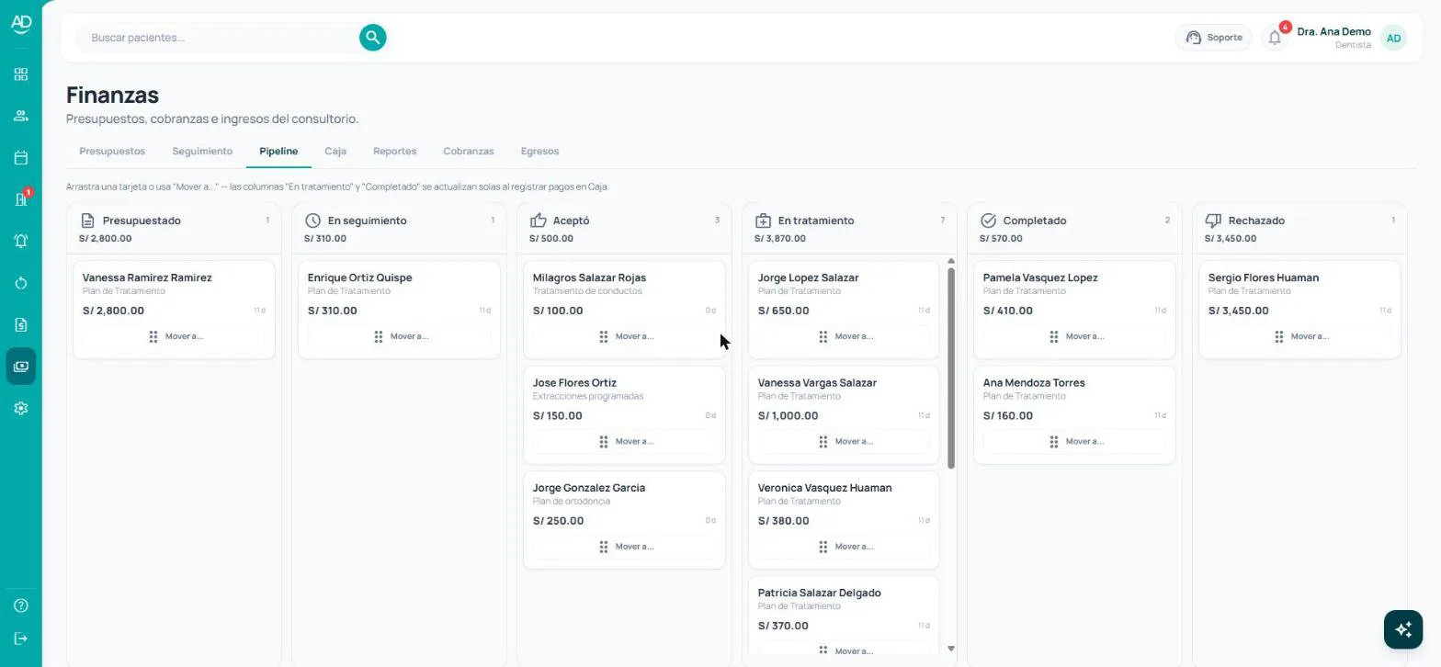Open the sparkle AI assistant button

[1403, 629]
